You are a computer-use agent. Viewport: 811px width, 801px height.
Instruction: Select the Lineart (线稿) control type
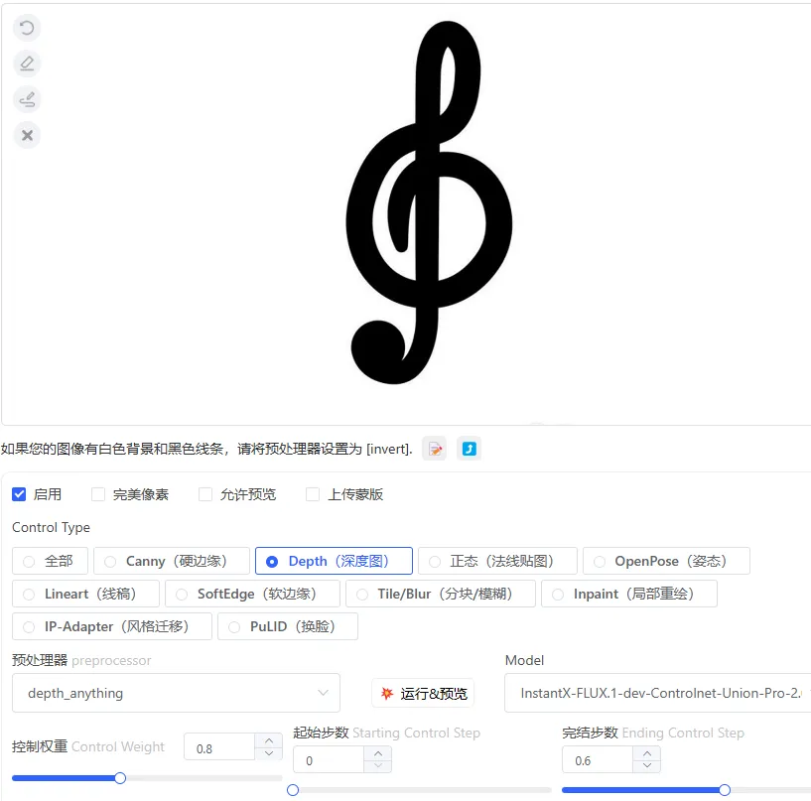tap(29, 594)
